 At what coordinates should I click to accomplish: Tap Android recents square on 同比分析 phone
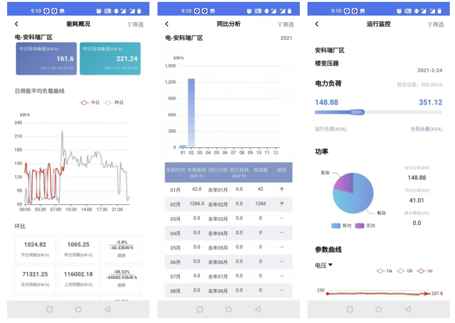200,309
